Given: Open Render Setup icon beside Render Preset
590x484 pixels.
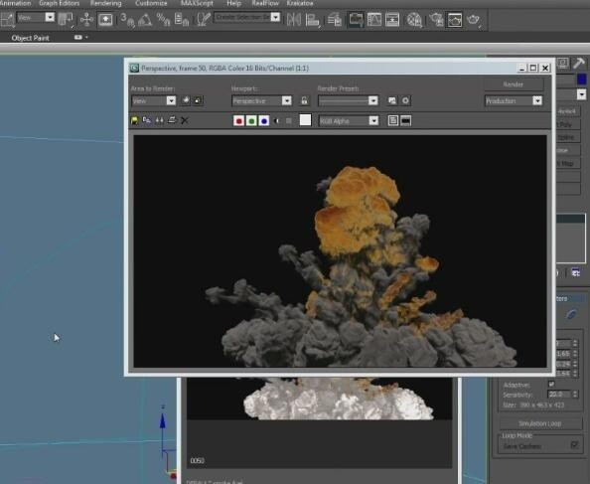Looking at the screenshot, I should pyautogui.click(x=392, y=100).
